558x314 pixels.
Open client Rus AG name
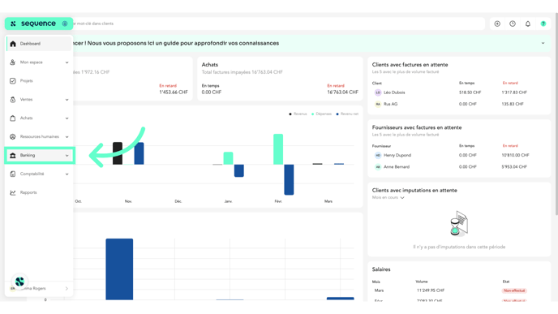(x=390, y=104)
